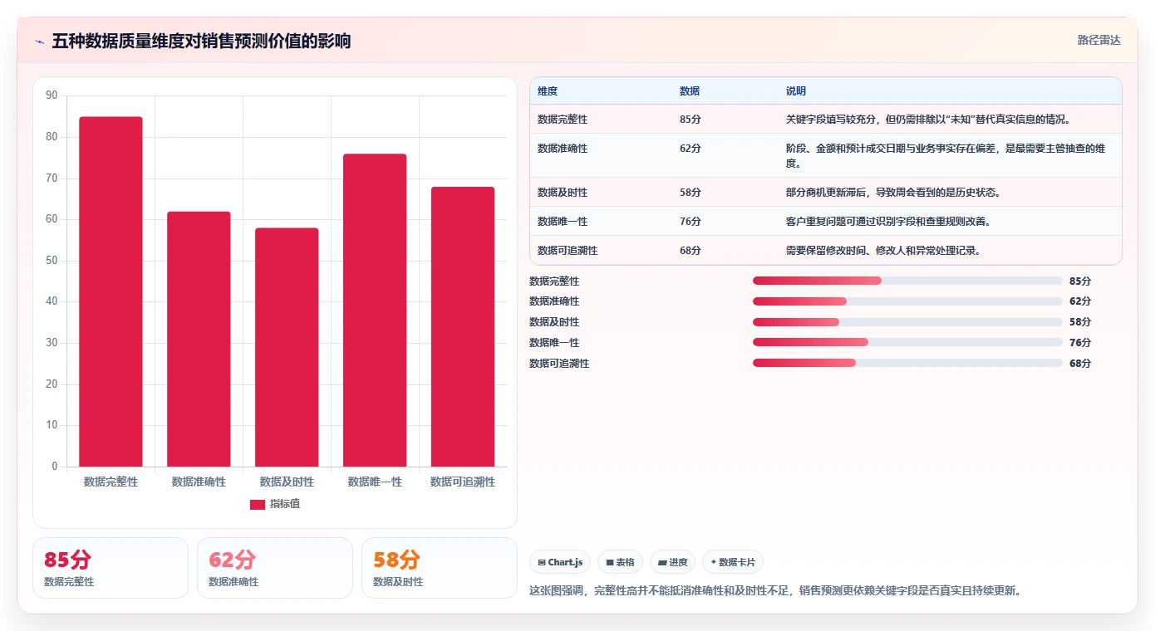Click the 数据 column header

[690, 91]
